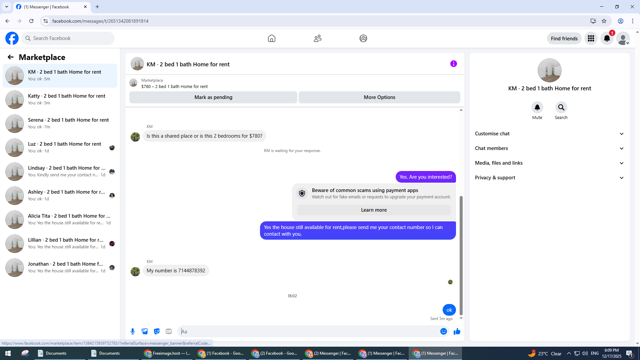640x360 pixels.
Task: Open the Friends tab
Action: pos(317,38)
